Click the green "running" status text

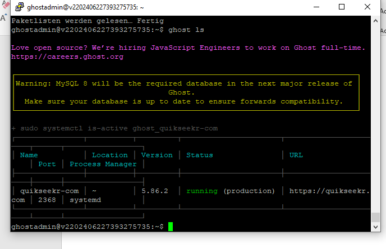[x=202, y=191]
